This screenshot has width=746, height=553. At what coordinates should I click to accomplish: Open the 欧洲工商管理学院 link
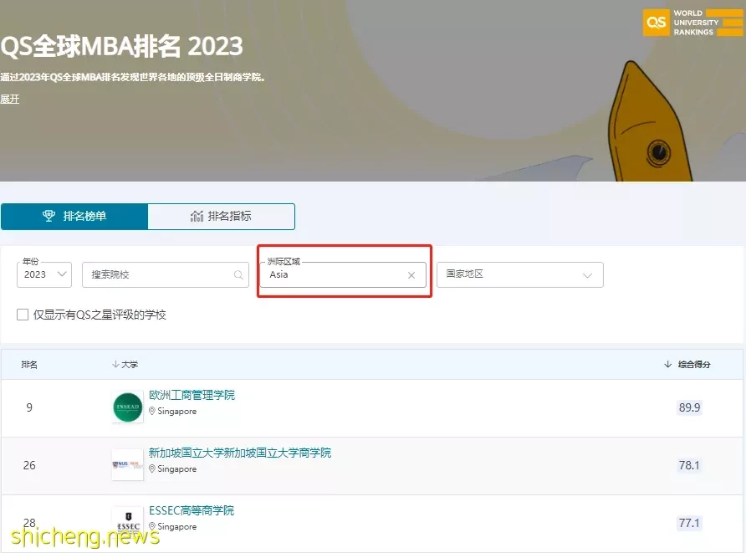[x=192, y=395]
